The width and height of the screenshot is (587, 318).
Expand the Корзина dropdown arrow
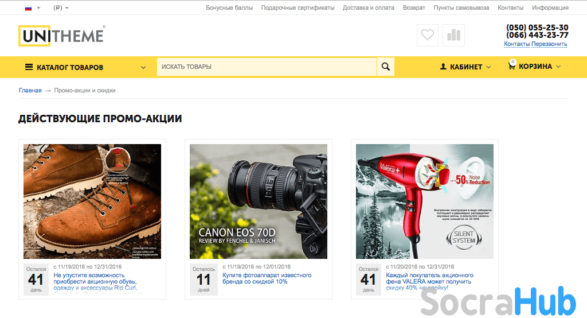click(x=558, y=67)
